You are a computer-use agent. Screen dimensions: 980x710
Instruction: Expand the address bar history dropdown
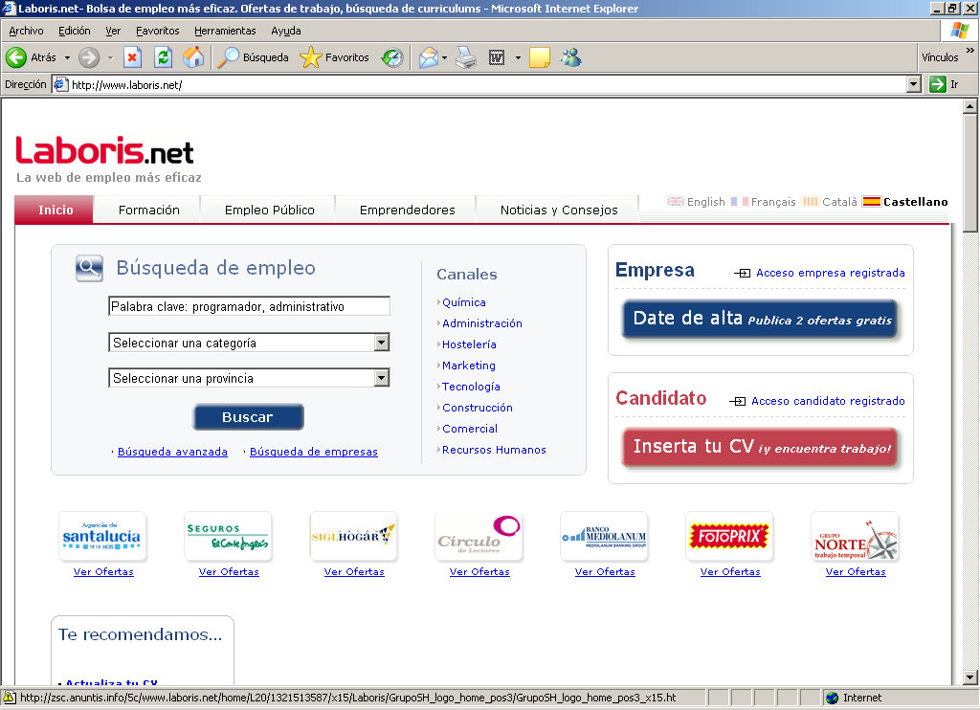point(913,84)
